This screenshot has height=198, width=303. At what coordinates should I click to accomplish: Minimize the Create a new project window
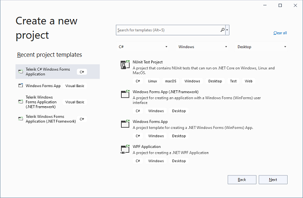tap(265, 5)
